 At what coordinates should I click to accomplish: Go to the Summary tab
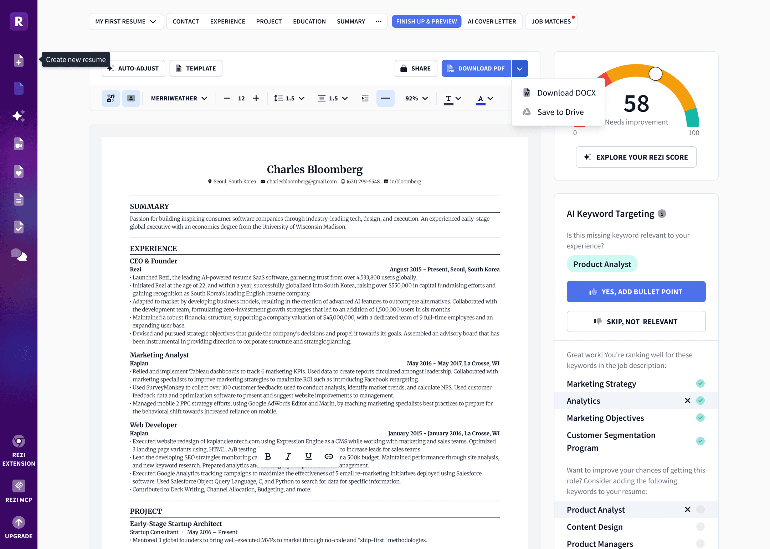pyautogui.click(x=351, y=21)
